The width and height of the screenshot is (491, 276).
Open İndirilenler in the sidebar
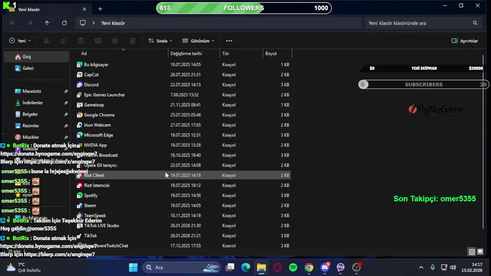click(x=36, y=103)
